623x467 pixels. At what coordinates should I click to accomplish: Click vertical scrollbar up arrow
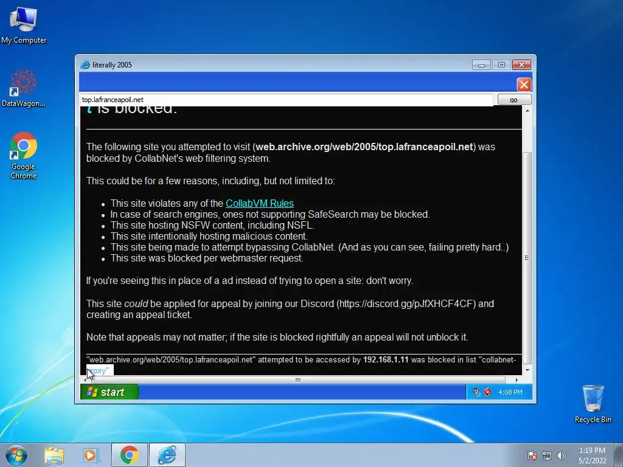click(x=527, y=111)
